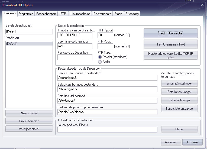Reset paths for Kabel ontvanger
207x149 pixels.
pyautogui.click(x=179, y=100)
